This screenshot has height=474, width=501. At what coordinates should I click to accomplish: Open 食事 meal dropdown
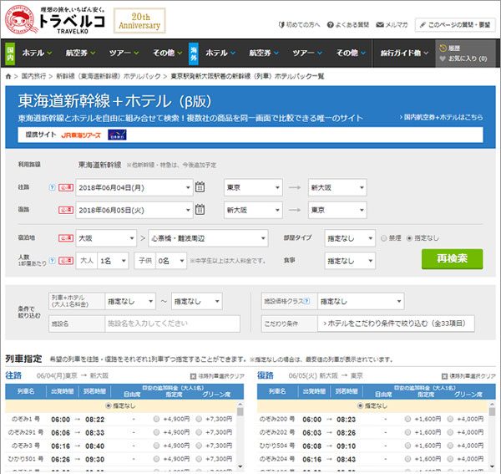[350, 261]
